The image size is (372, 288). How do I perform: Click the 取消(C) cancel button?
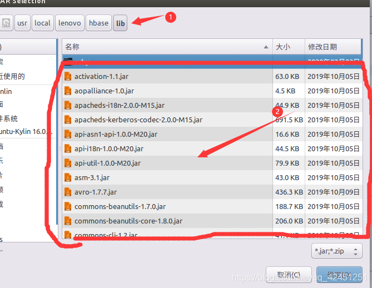pyautogui.click(x=289, y=275)
